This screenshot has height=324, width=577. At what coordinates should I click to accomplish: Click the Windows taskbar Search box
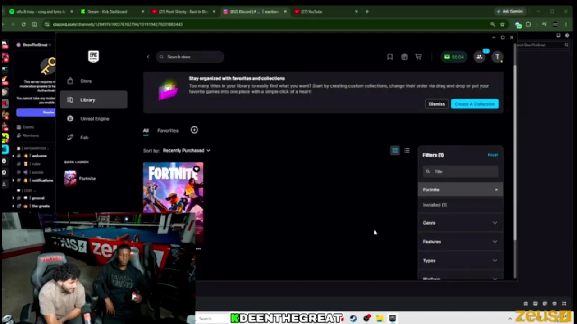(x=212, y=319)
